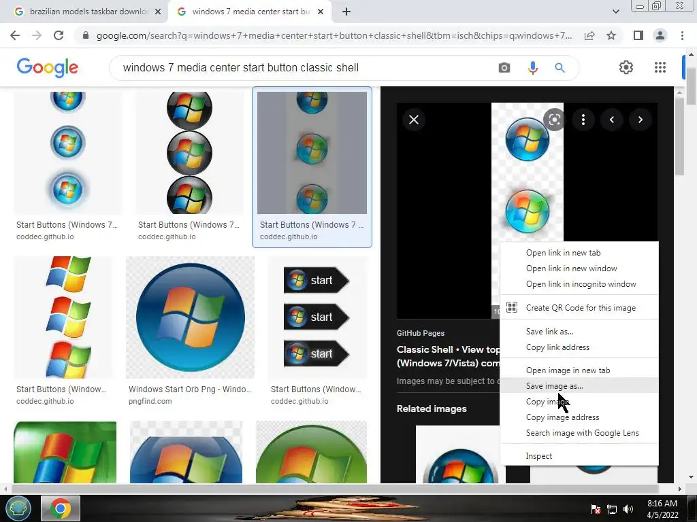Click the share page icon in address bar
This screenshot has height=522, width=697.
(589, 35)
